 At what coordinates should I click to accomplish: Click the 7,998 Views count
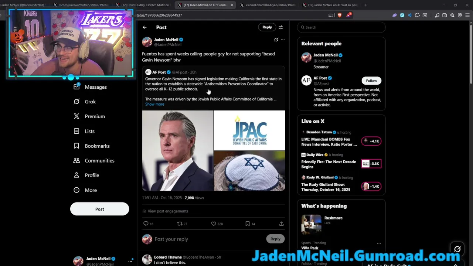point(194,198)
